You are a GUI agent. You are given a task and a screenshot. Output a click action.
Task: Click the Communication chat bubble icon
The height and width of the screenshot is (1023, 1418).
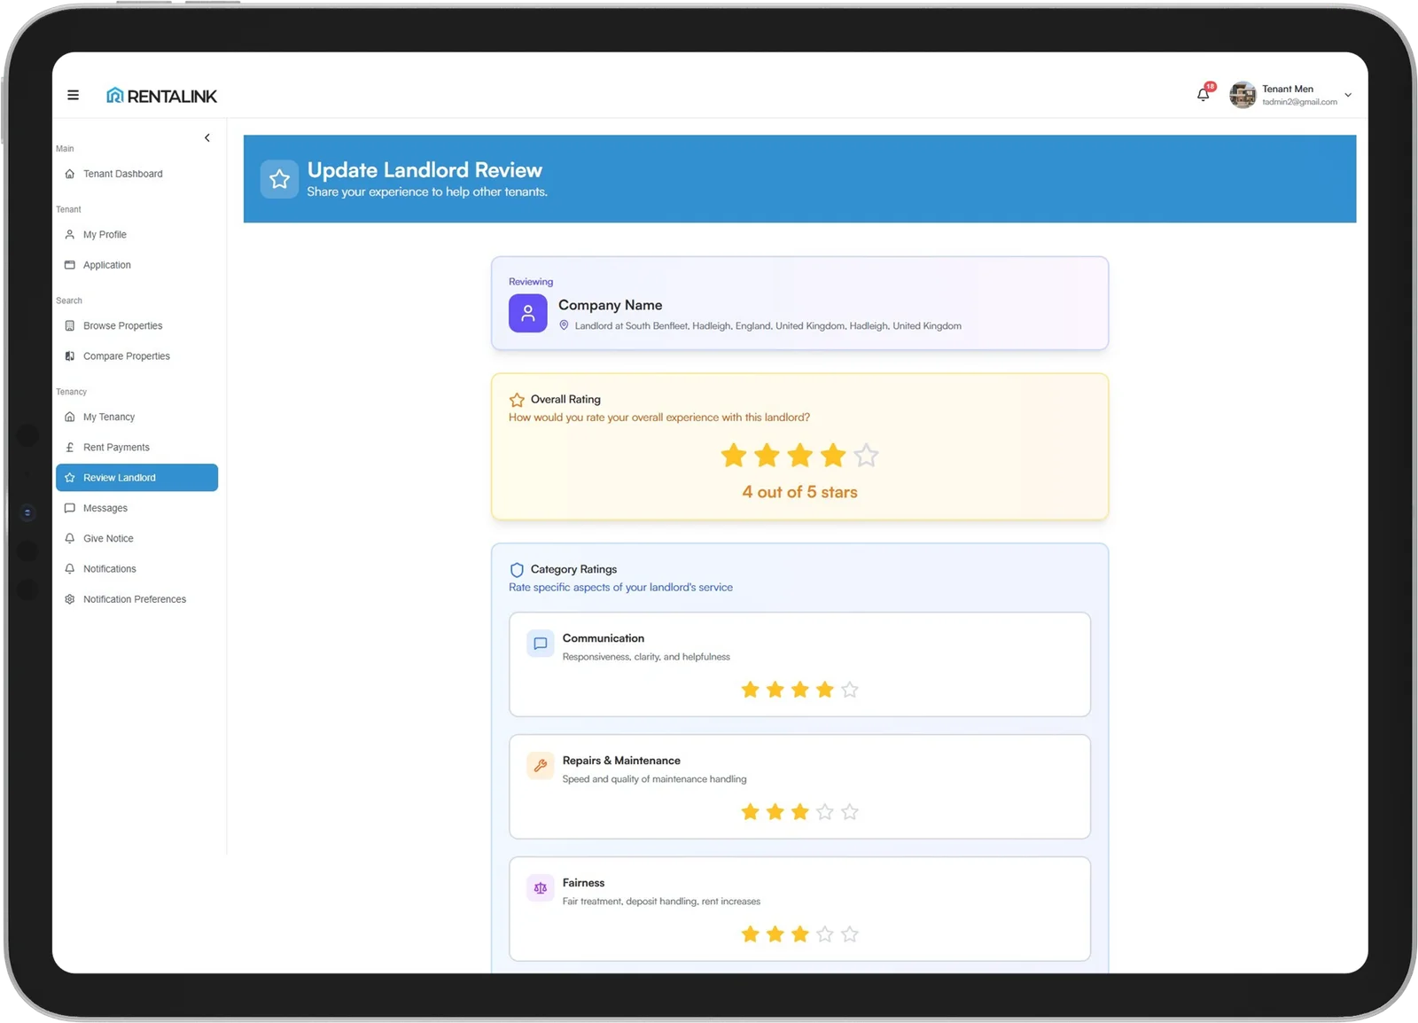(541, 644)
